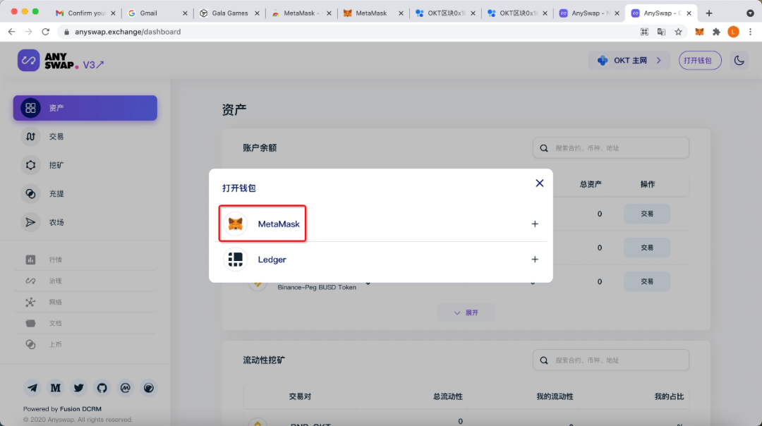Click the 总流动性 column header

(447, 396)
